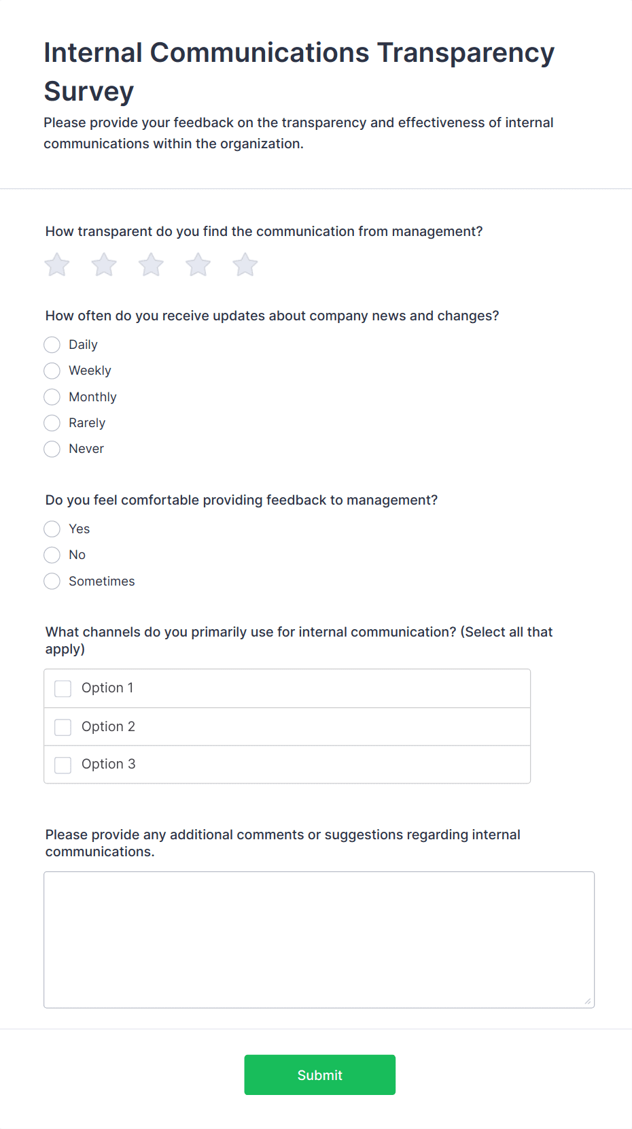Give a four-star transparency rating
632x1129 pixels.
click(197, 265)
